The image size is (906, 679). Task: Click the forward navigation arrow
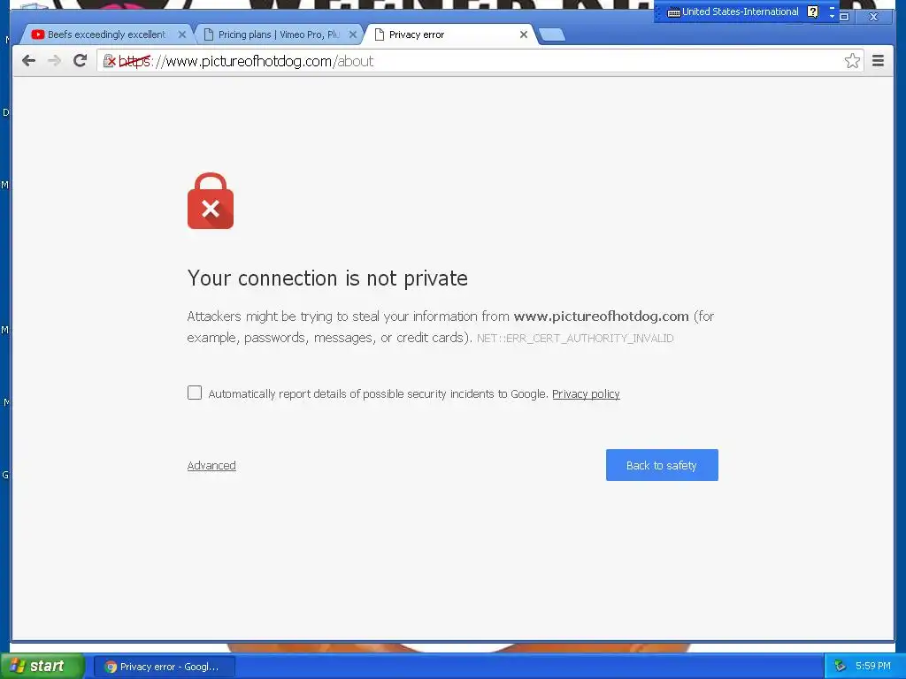point(54,61)
